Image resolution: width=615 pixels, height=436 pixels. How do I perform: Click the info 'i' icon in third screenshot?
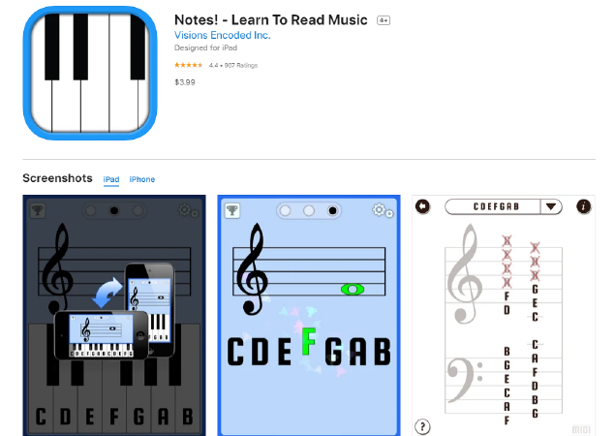coord(583,206)
